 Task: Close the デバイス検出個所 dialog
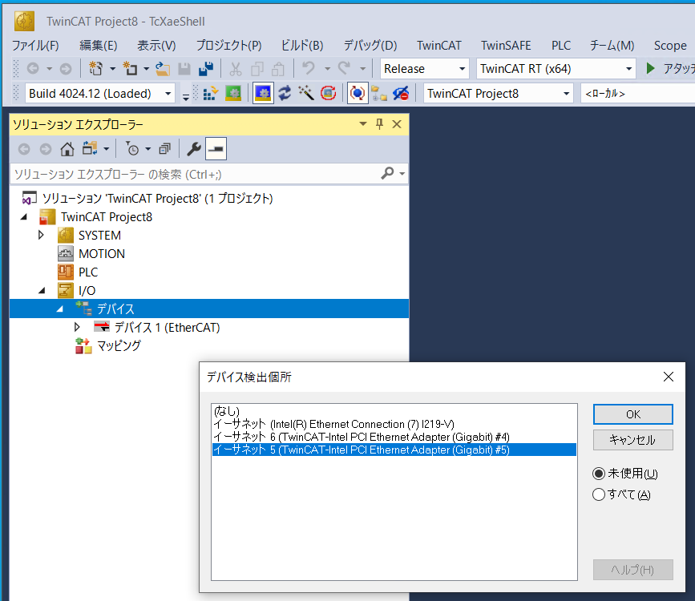[x=669, y=377]
